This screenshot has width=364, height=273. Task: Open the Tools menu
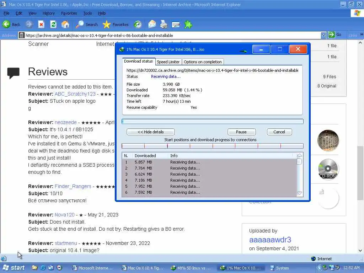pyautogui.click(x=87, y=13)
